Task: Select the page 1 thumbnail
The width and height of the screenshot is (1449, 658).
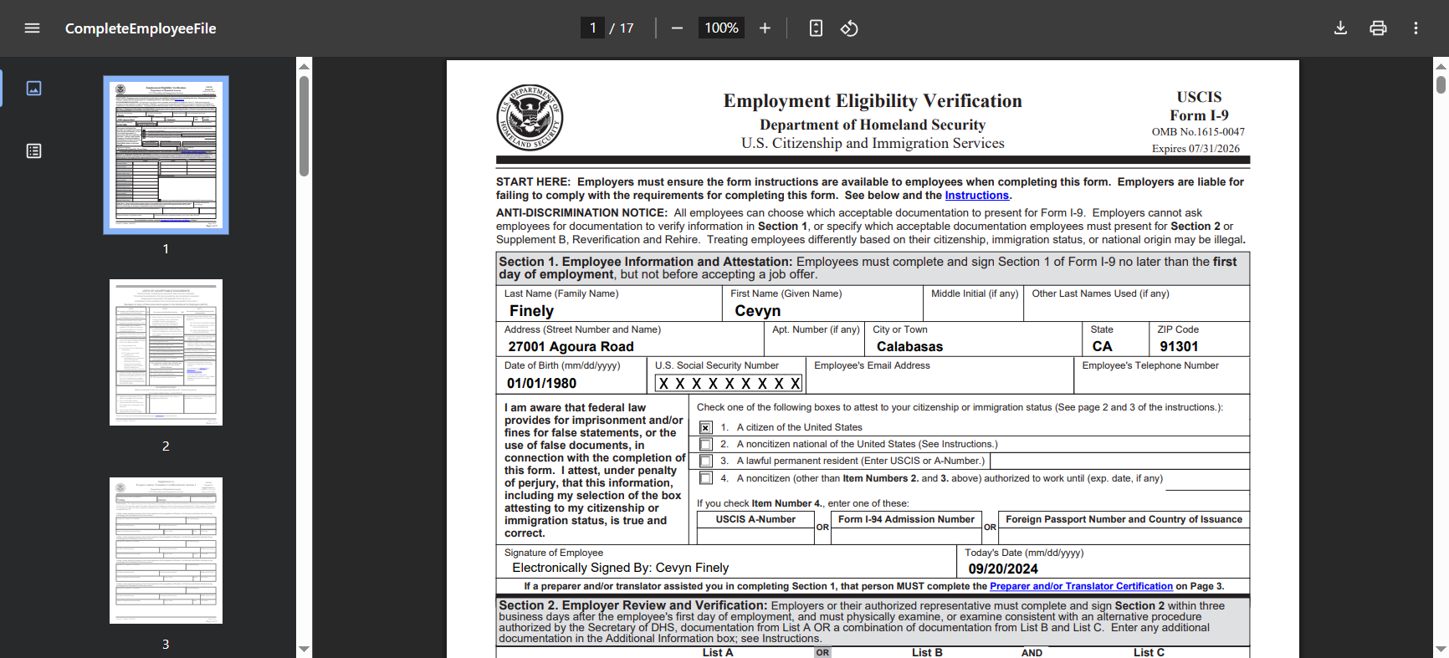Action: point(166,155)
